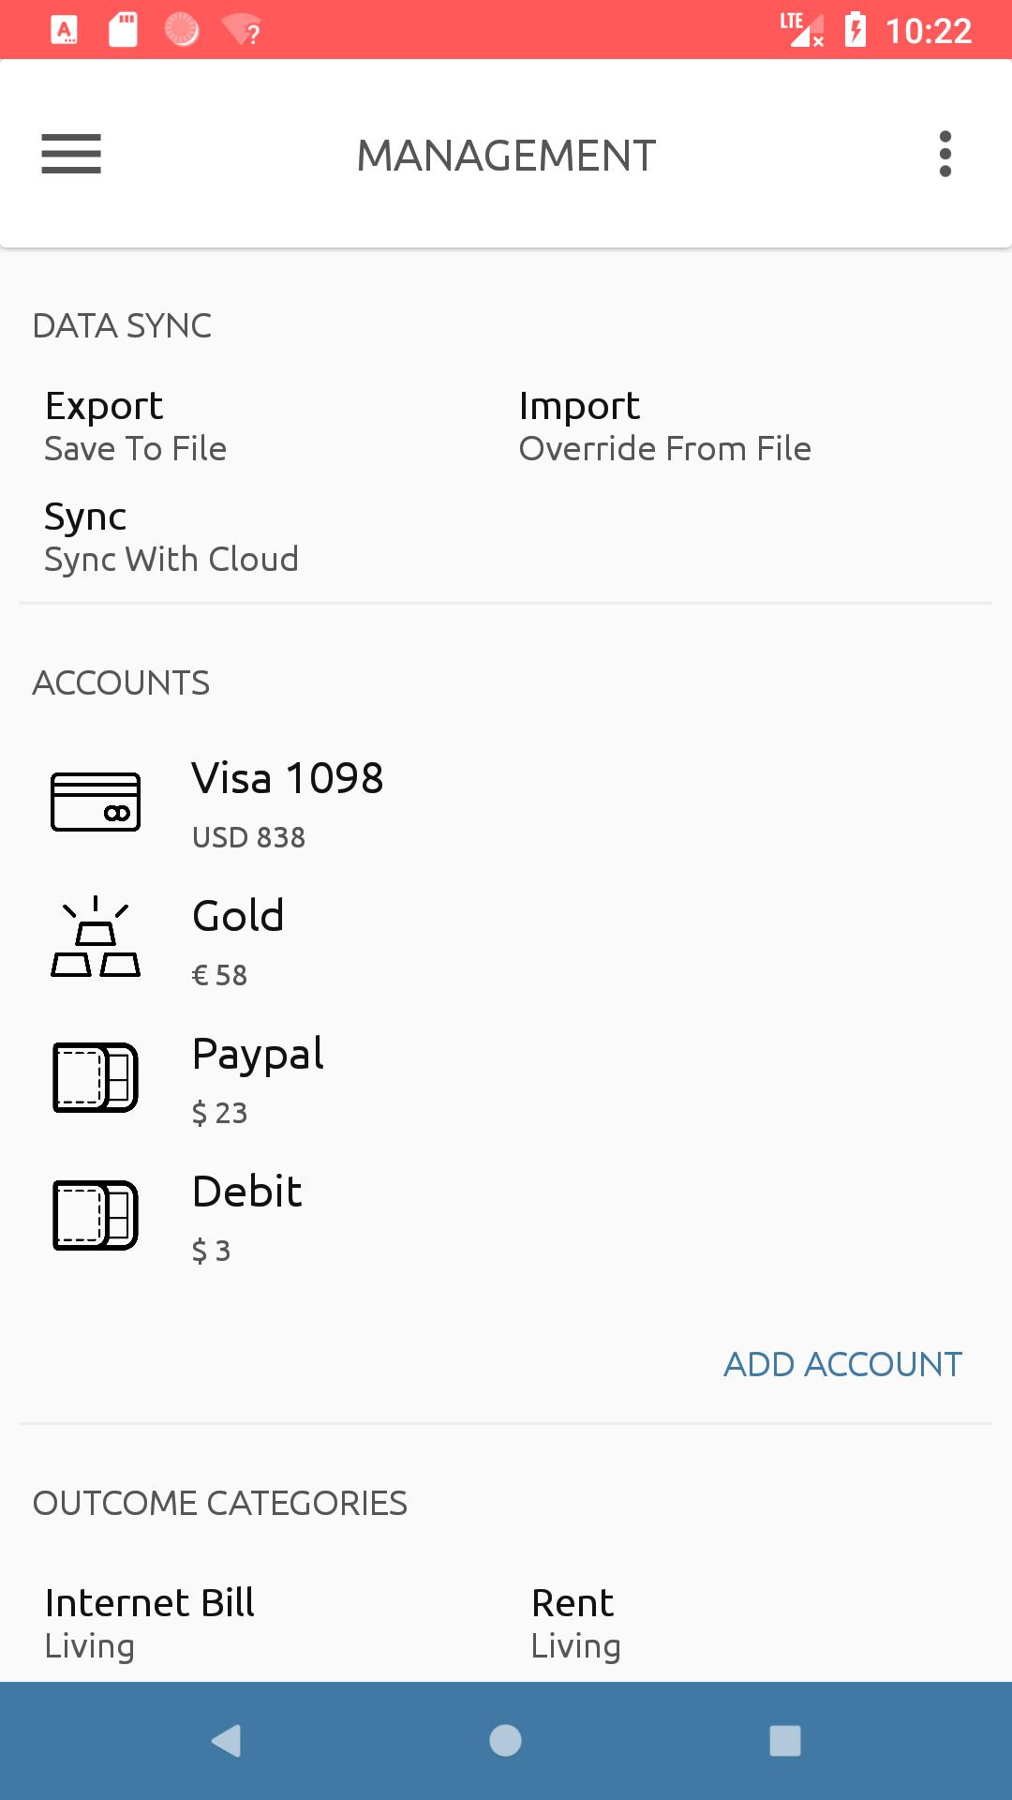
Task: Open the Paypal account row
Action: (x=506, y=1077)
